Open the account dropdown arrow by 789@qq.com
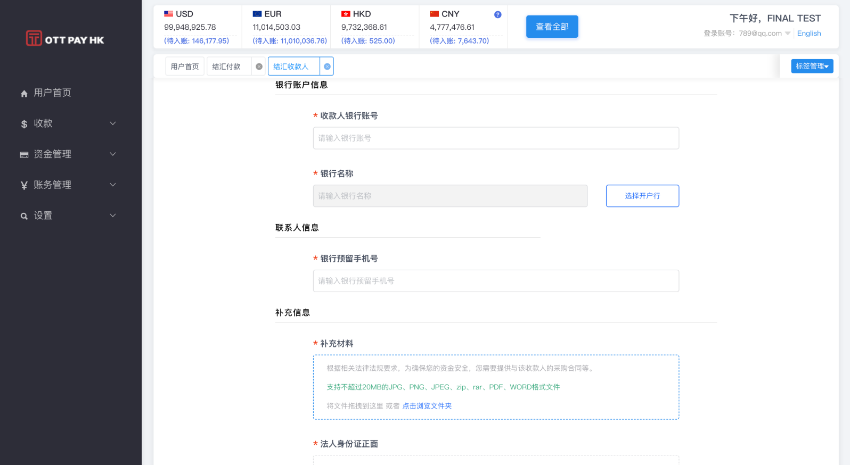 [x=788, y=34]
